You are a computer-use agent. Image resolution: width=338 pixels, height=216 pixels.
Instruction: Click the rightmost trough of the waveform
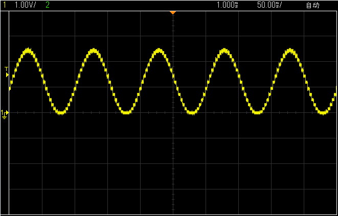point(323,112)
